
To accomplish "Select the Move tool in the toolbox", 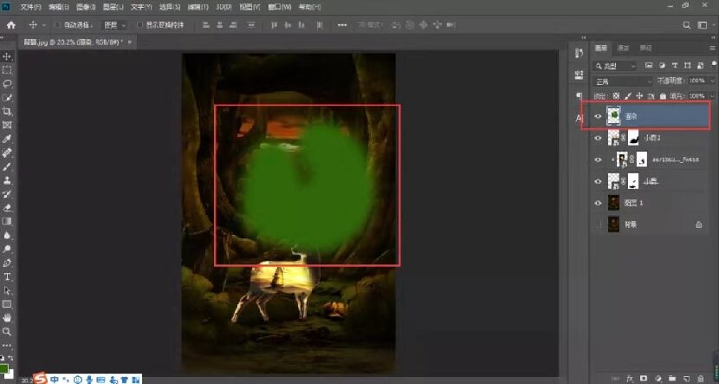I will 7,56.
